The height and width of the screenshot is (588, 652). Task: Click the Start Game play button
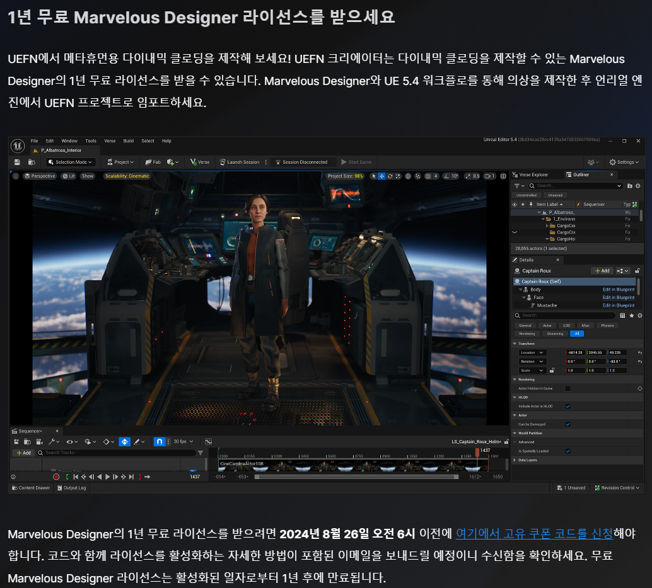click(x=356, y=162)
